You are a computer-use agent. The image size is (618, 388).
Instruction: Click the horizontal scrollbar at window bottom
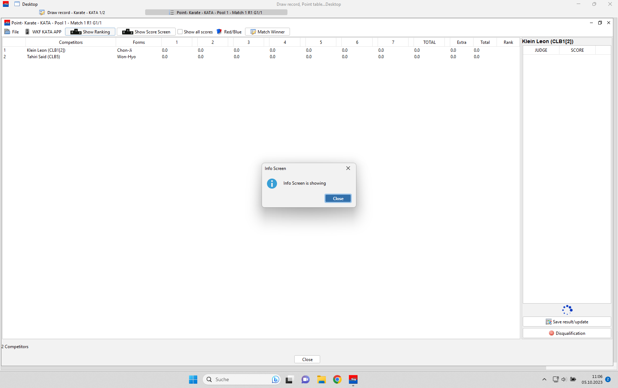[x=273, y=368]
